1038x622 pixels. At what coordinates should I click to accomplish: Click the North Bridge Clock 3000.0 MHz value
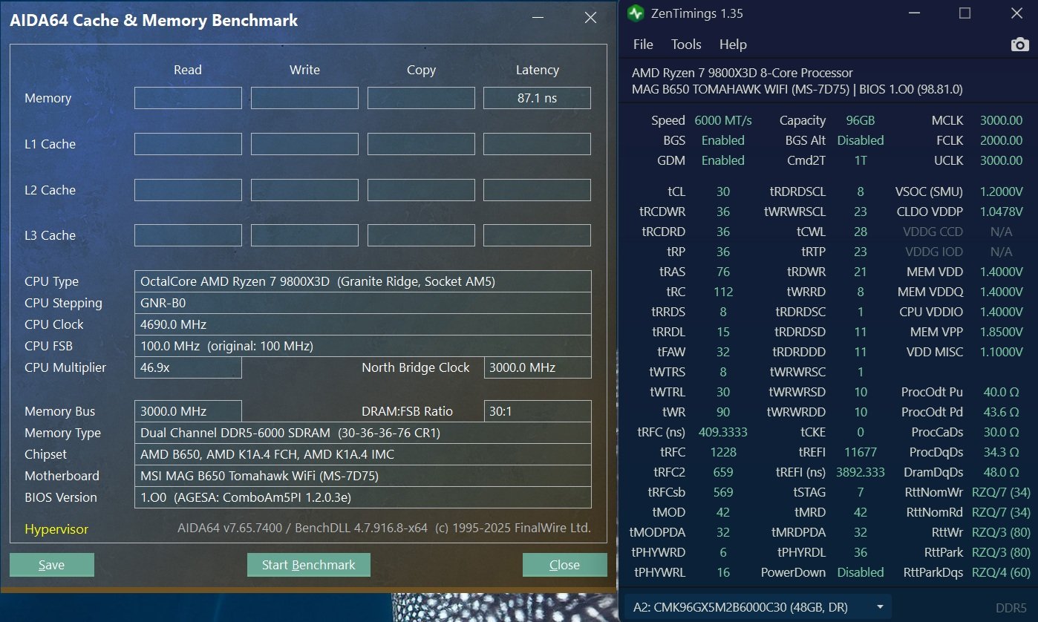pyautogui.click(x=538, y=367)
